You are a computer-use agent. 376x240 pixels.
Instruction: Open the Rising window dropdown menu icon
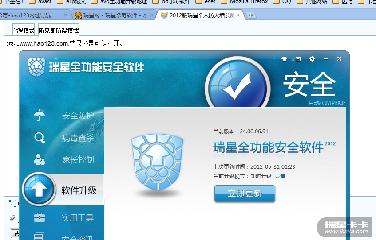[298, 59]
